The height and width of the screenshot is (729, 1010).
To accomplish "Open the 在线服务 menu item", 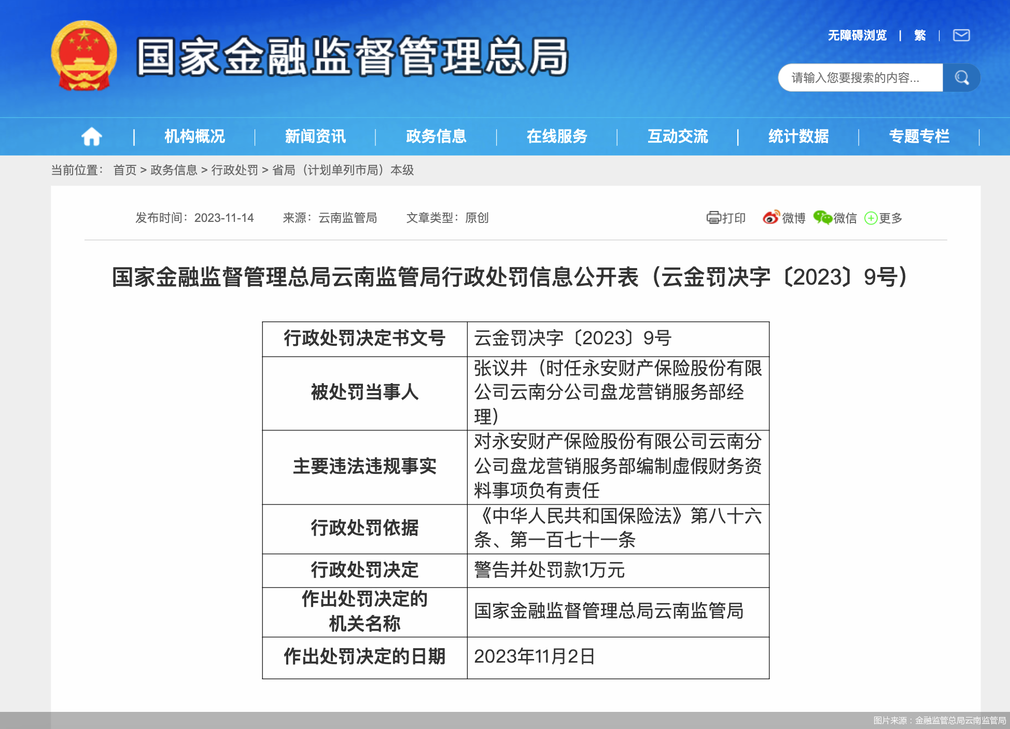I will click(557, 136).
